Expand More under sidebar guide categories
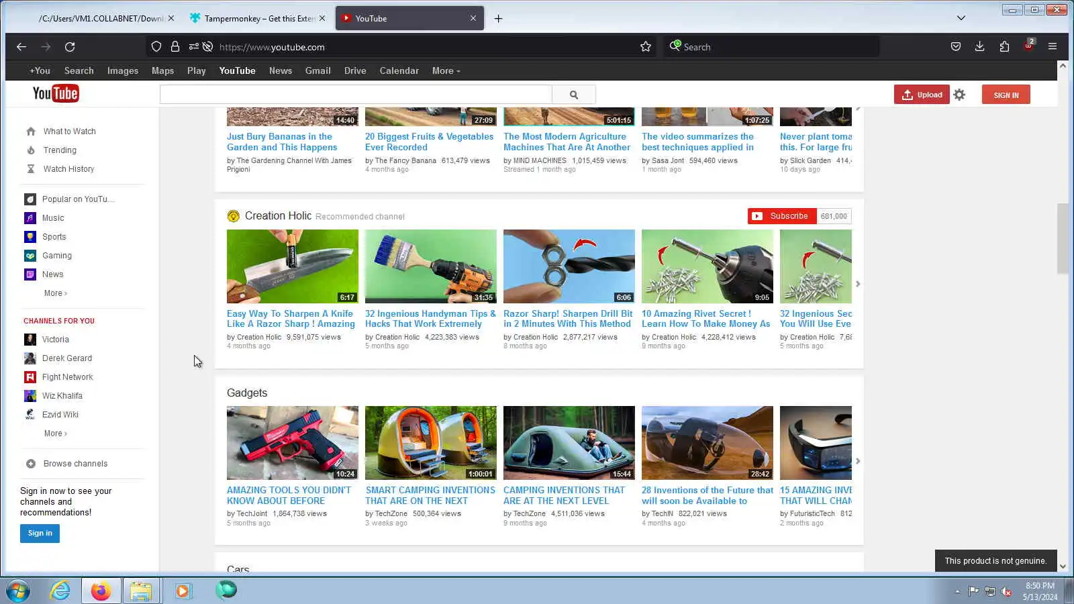The width and height of the screenshot is (1074, 604). coord(56,293)
